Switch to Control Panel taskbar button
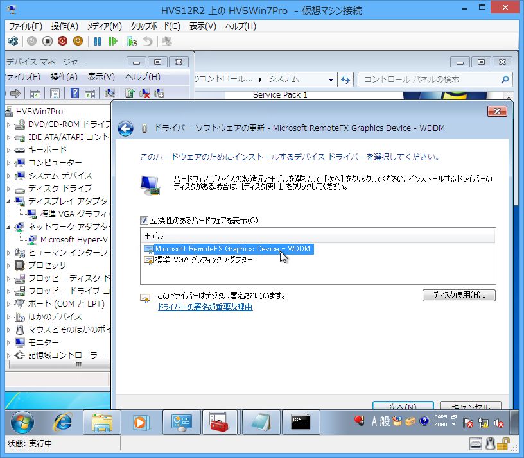 pos(182,422)
